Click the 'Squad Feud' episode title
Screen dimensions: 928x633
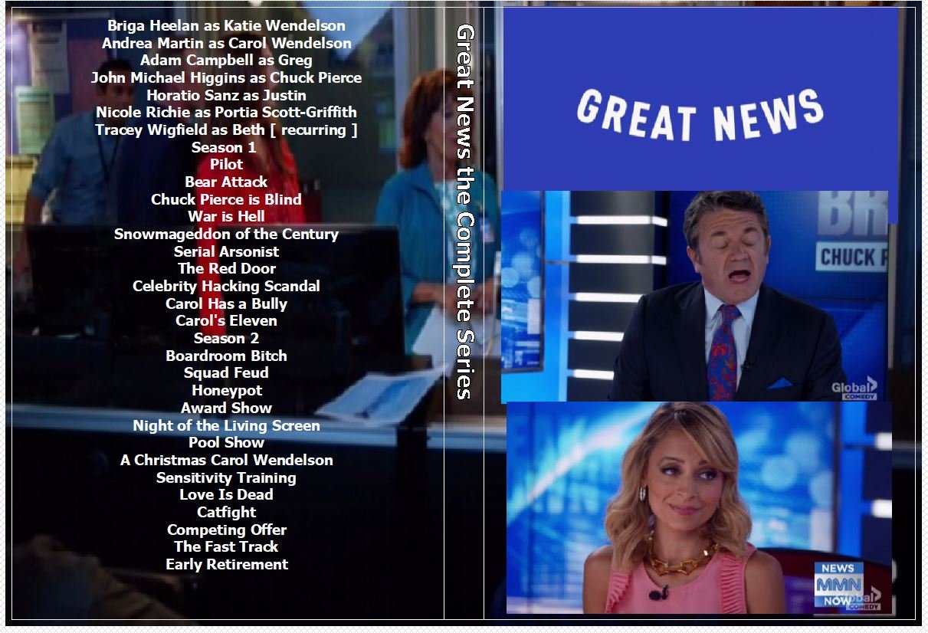(226, 373)
